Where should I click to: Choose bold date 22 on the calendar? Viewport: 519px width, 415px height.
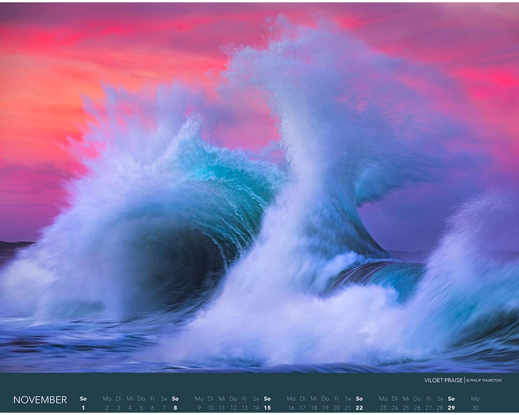coord(359,408)
